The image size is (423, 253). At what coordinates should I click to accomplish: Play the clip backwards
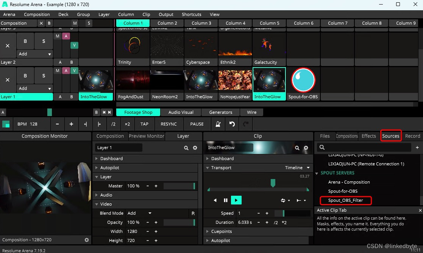coord(215,200)
